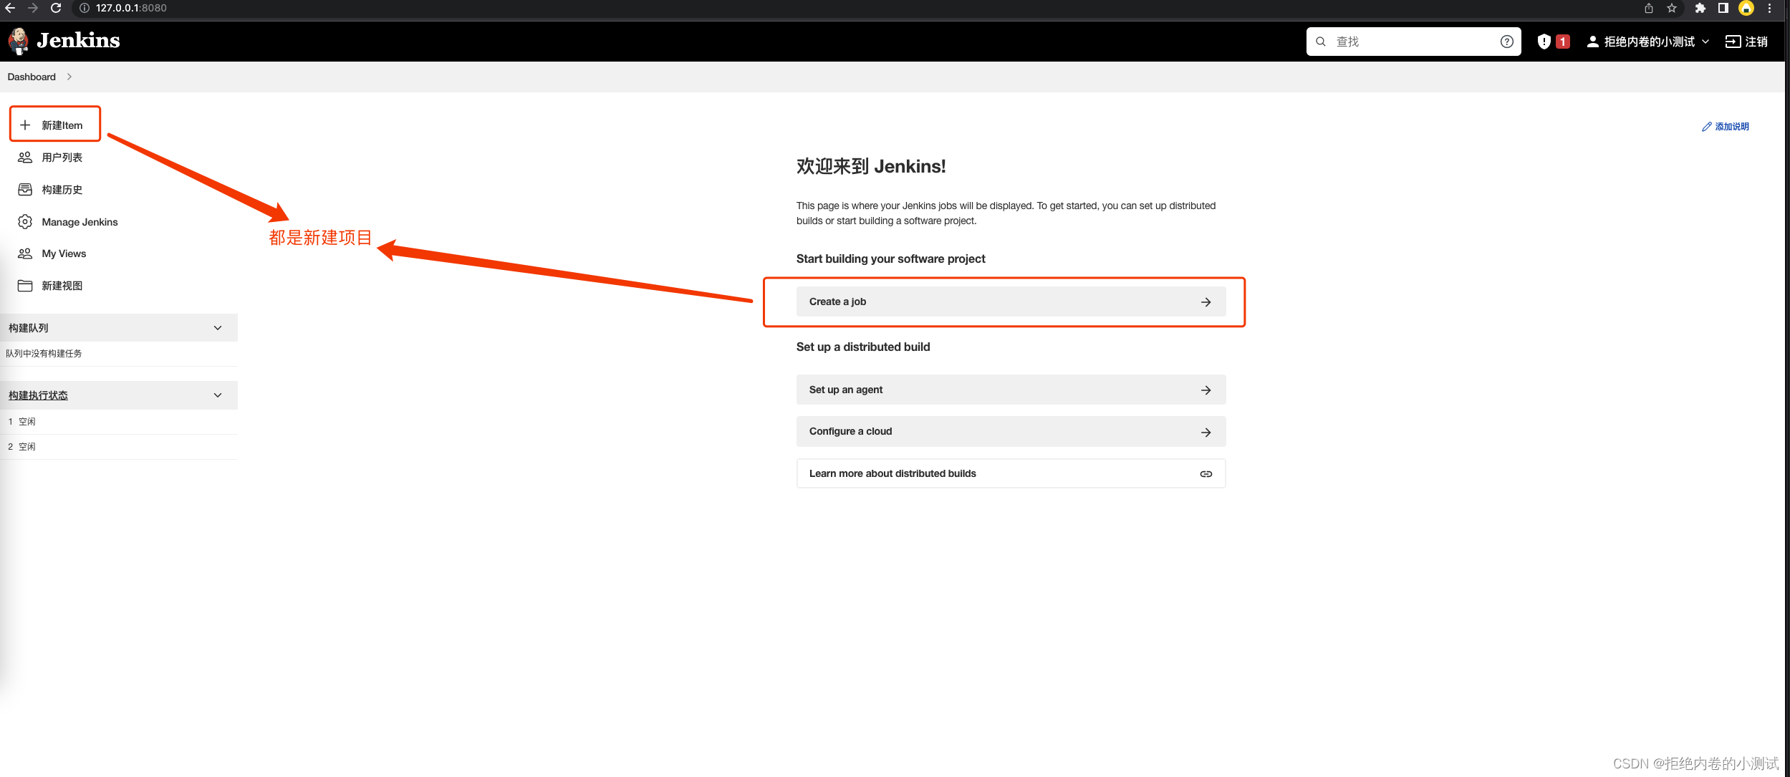This screenshot has width=1790, height=777.
Task: Click arrow icon on Set up an agent
Action: (1206, 390)
